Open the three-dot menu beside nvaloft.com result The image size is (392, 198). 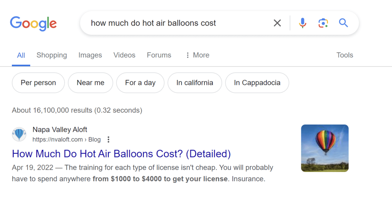[108, 140]
